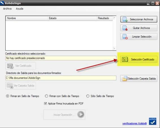Image resolution: width=160 pixels, height=128 pixels.
Task: Select Sólo Sello de Tiempo radio
Action: (x=88, y=96)
